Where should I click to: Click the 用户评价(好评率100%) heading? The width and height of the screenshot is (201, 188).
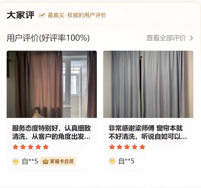tap(48, 38)
